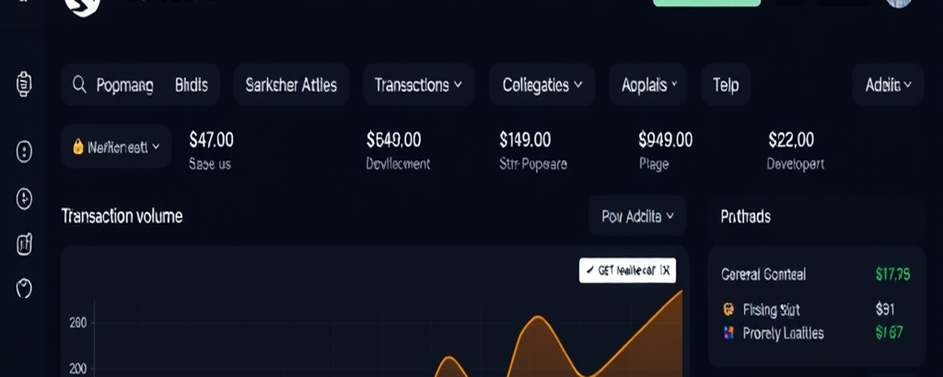Select the circular two-dot sidebar icon
Screen dimensions: 943x377
(x=24, y=152)
